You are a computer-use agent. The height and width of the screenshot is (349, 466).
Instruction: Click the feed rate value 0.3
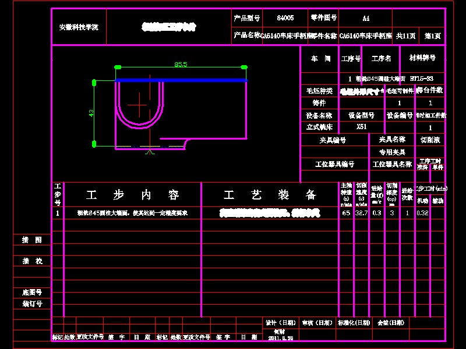pyautogui.click(x=377, y=213)
